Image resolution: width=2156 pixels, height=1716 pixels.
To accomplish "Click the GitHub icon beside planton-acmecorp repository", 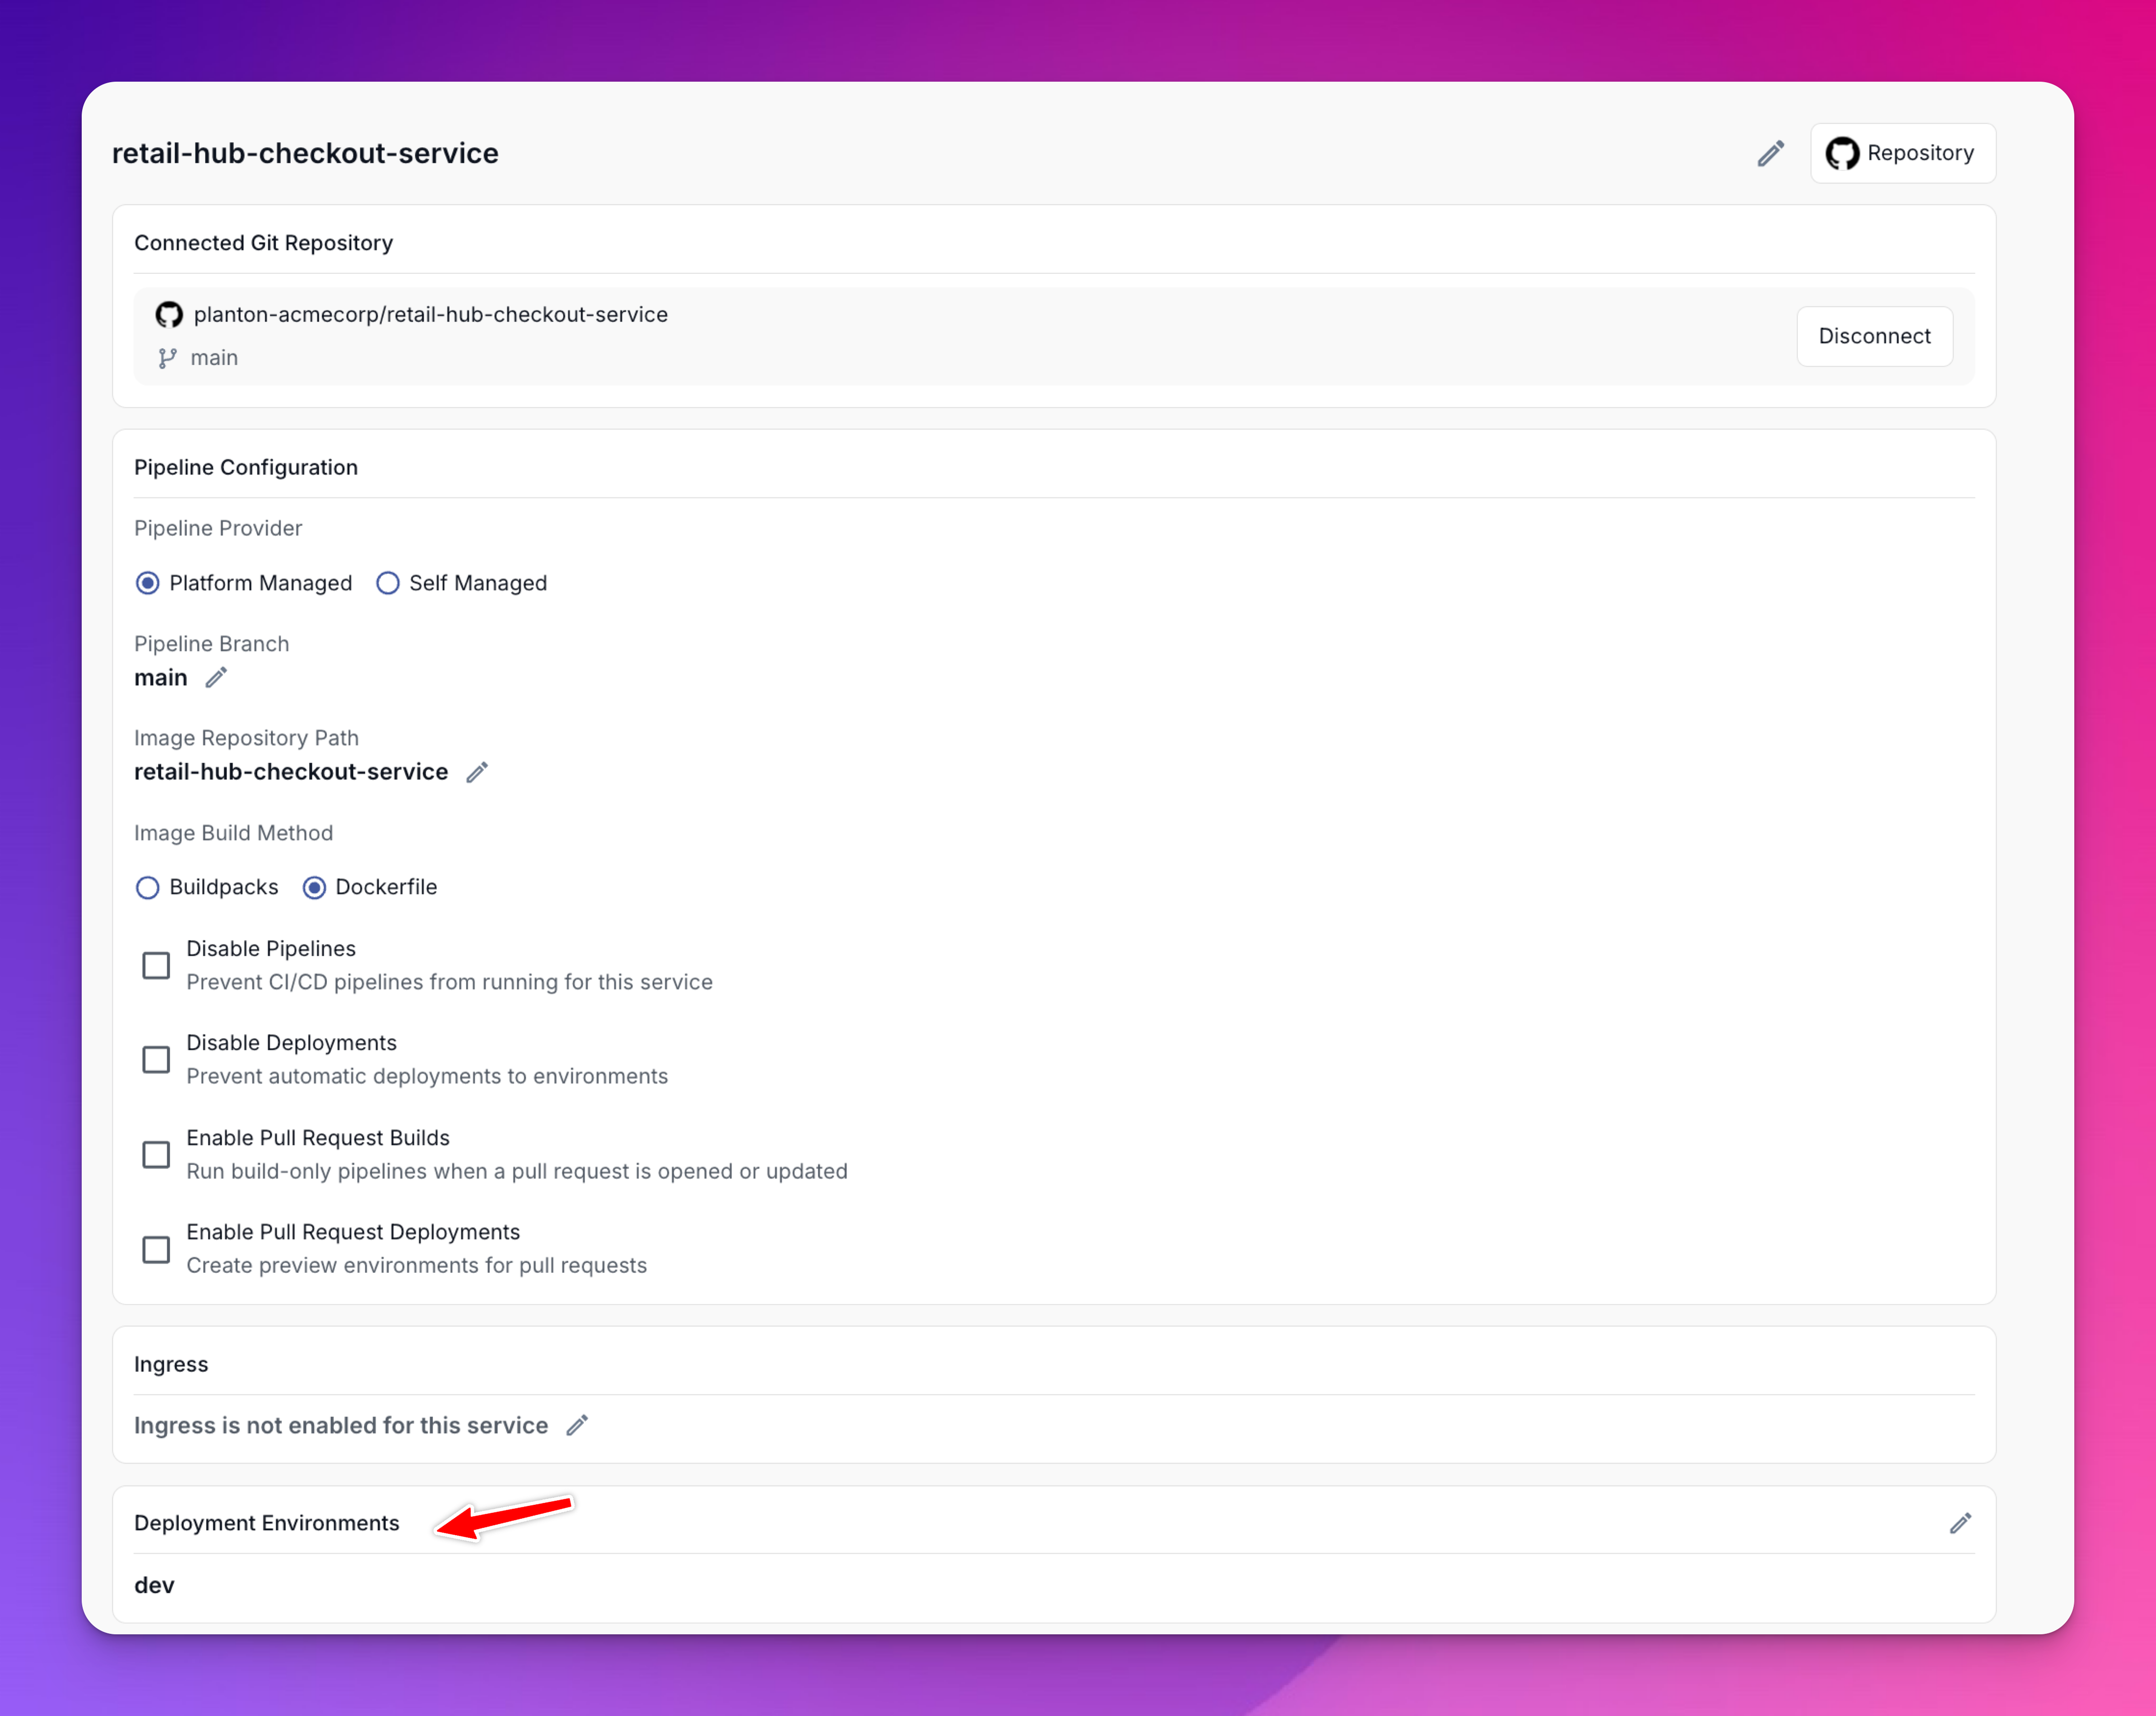I will (169, 315).
